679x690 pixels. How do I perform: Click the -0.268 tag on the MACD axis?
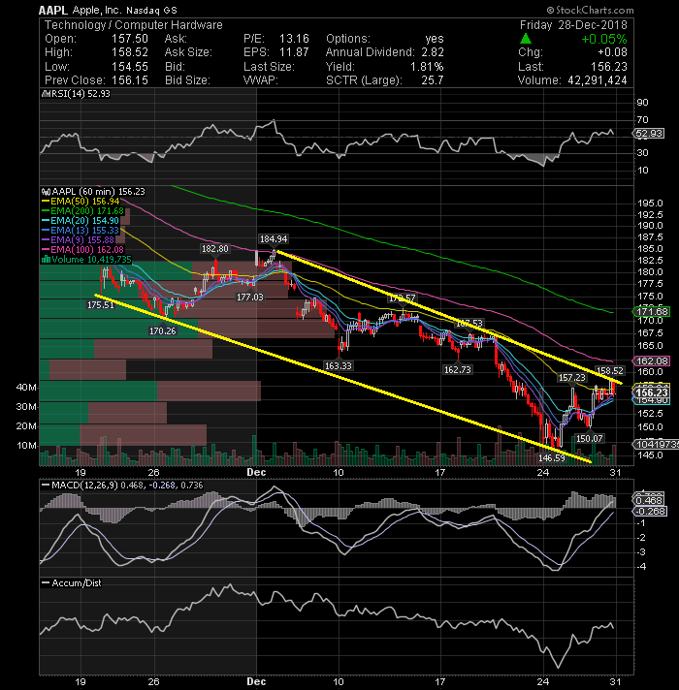click(x=650, y=512)
